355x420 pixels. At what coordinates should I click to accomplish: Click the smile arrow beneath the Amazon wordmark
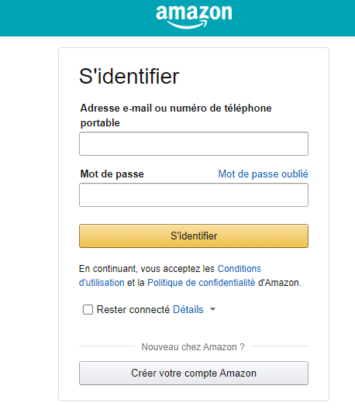pos(188,25)
